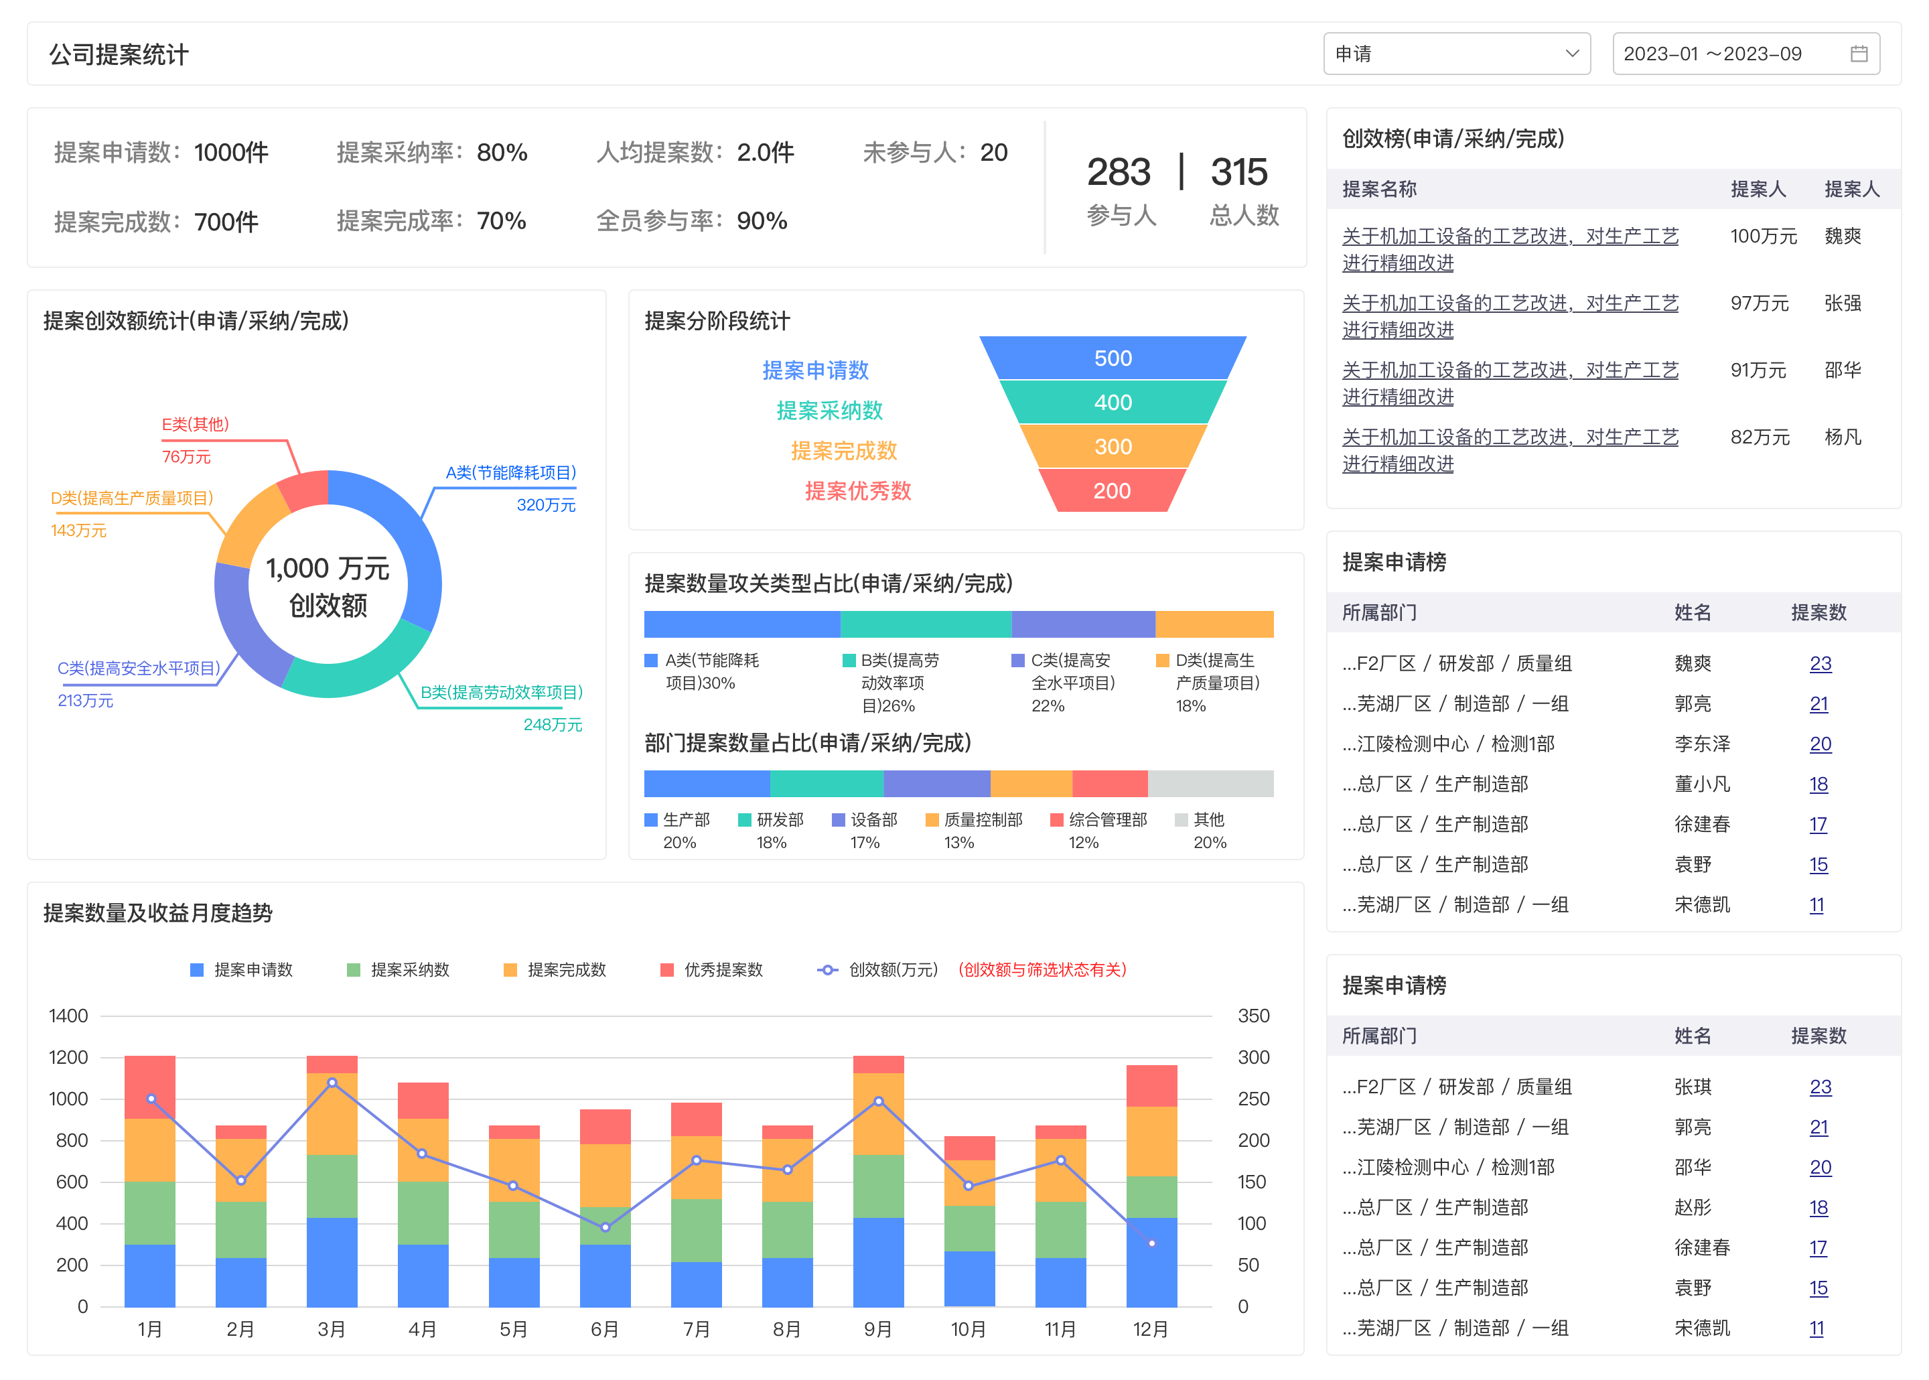This screenshot has height=1380, width=1929.
Task: Click the 姓名 header in upper 提案申请榜
Action: [x=1693, y=612]
